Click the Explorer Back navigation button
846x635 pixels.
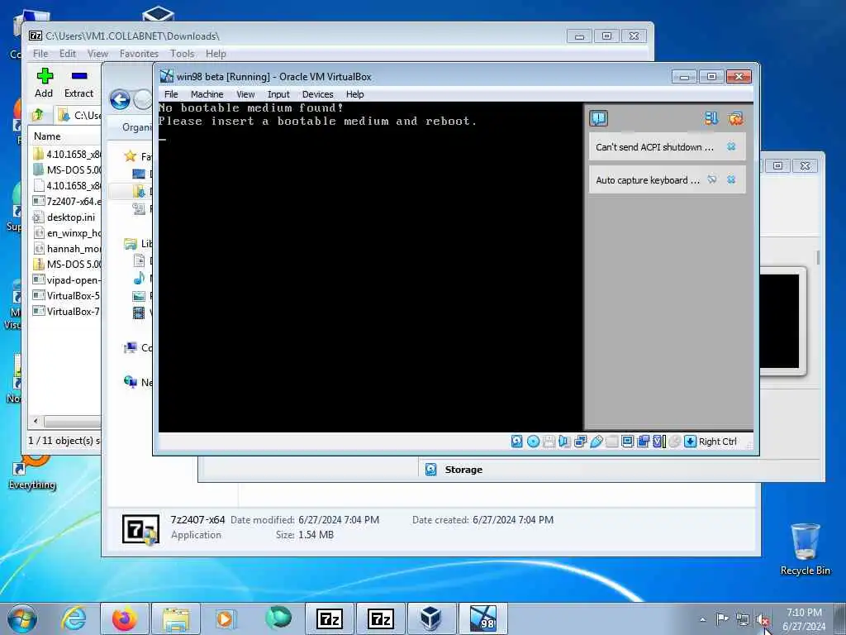(120, 99)
